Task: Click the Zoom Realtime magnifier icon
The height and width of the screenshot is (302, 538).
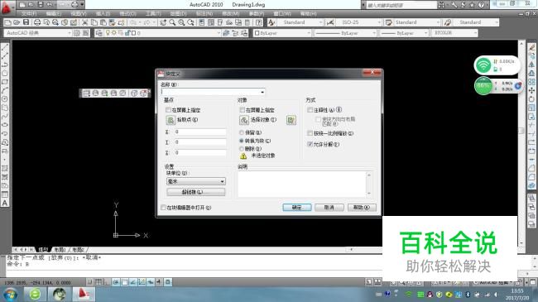Action: [x=172, y=22]
